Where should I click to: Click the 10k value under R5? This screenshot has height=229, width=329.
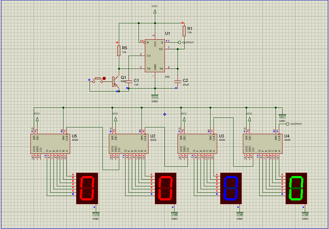(124, 52)
